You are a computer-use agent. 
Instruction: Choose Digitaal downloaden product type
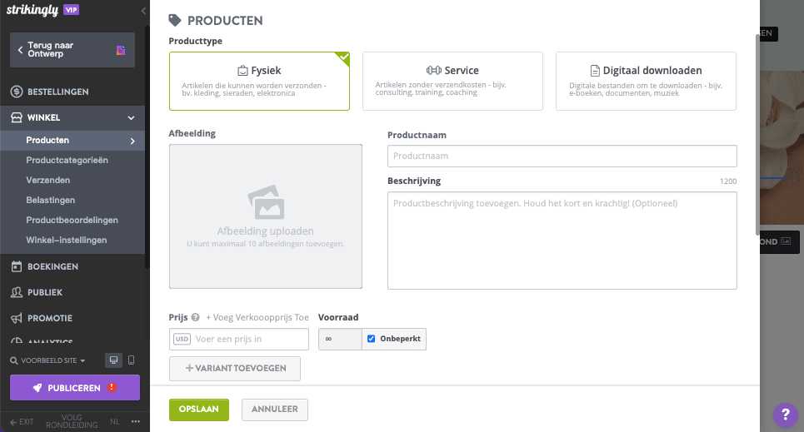[646, 81]
